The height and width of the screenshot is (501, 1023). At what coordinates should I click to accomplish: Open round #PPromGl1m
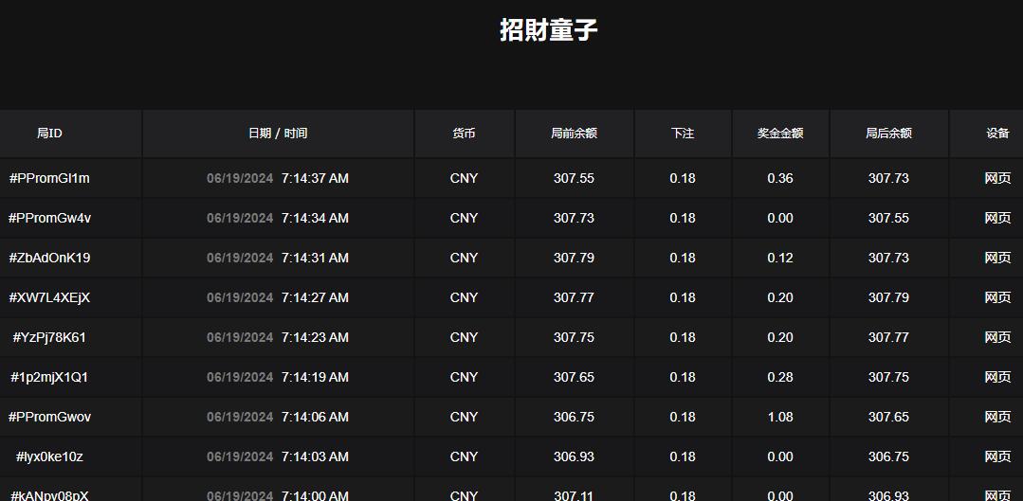[49, 178]
